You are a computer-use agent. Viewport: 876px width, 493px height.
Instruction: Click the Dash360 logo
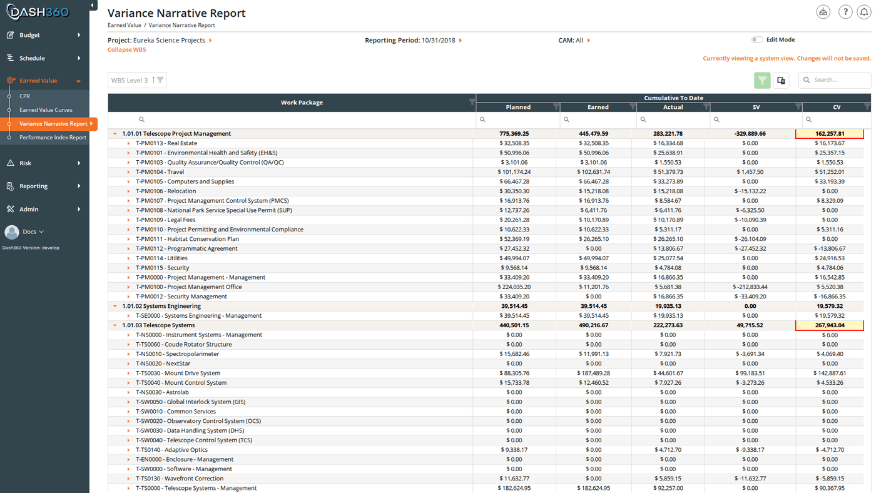[x=38, y=11]
